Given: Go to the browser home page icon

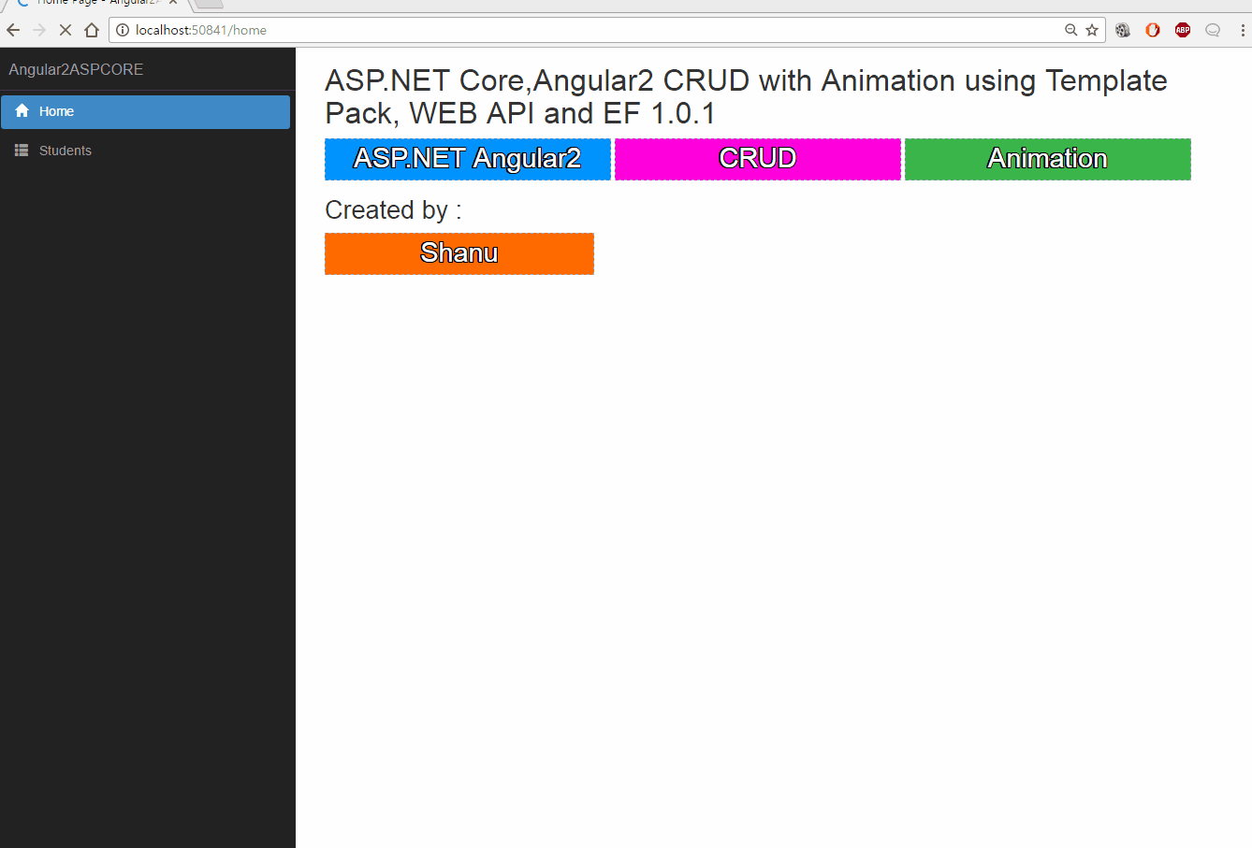Looking at the screenshot, I should click(x=92, y=30).
